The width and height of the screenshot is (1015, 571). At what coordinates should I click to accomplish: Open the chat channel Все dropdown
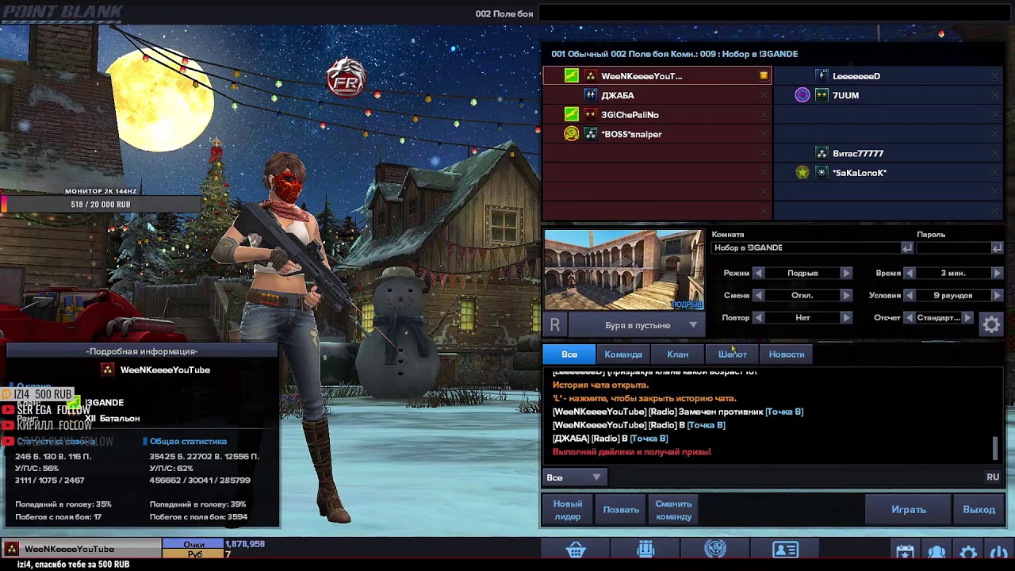(574, 477)
